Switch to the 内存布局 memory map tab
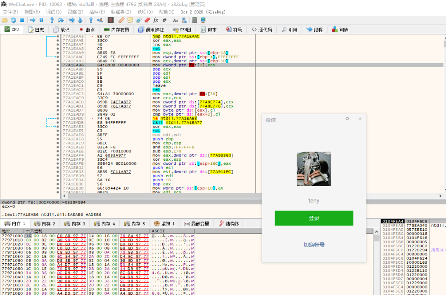 pyautogui.click(x=116, y=30)
